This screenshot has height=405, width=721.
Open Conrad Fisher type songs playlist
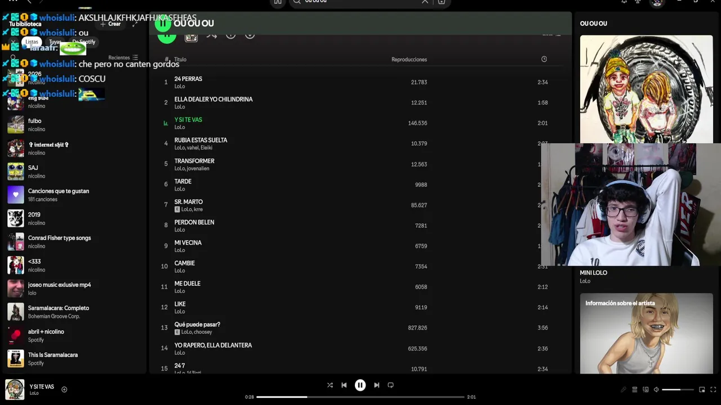(73, 242)
